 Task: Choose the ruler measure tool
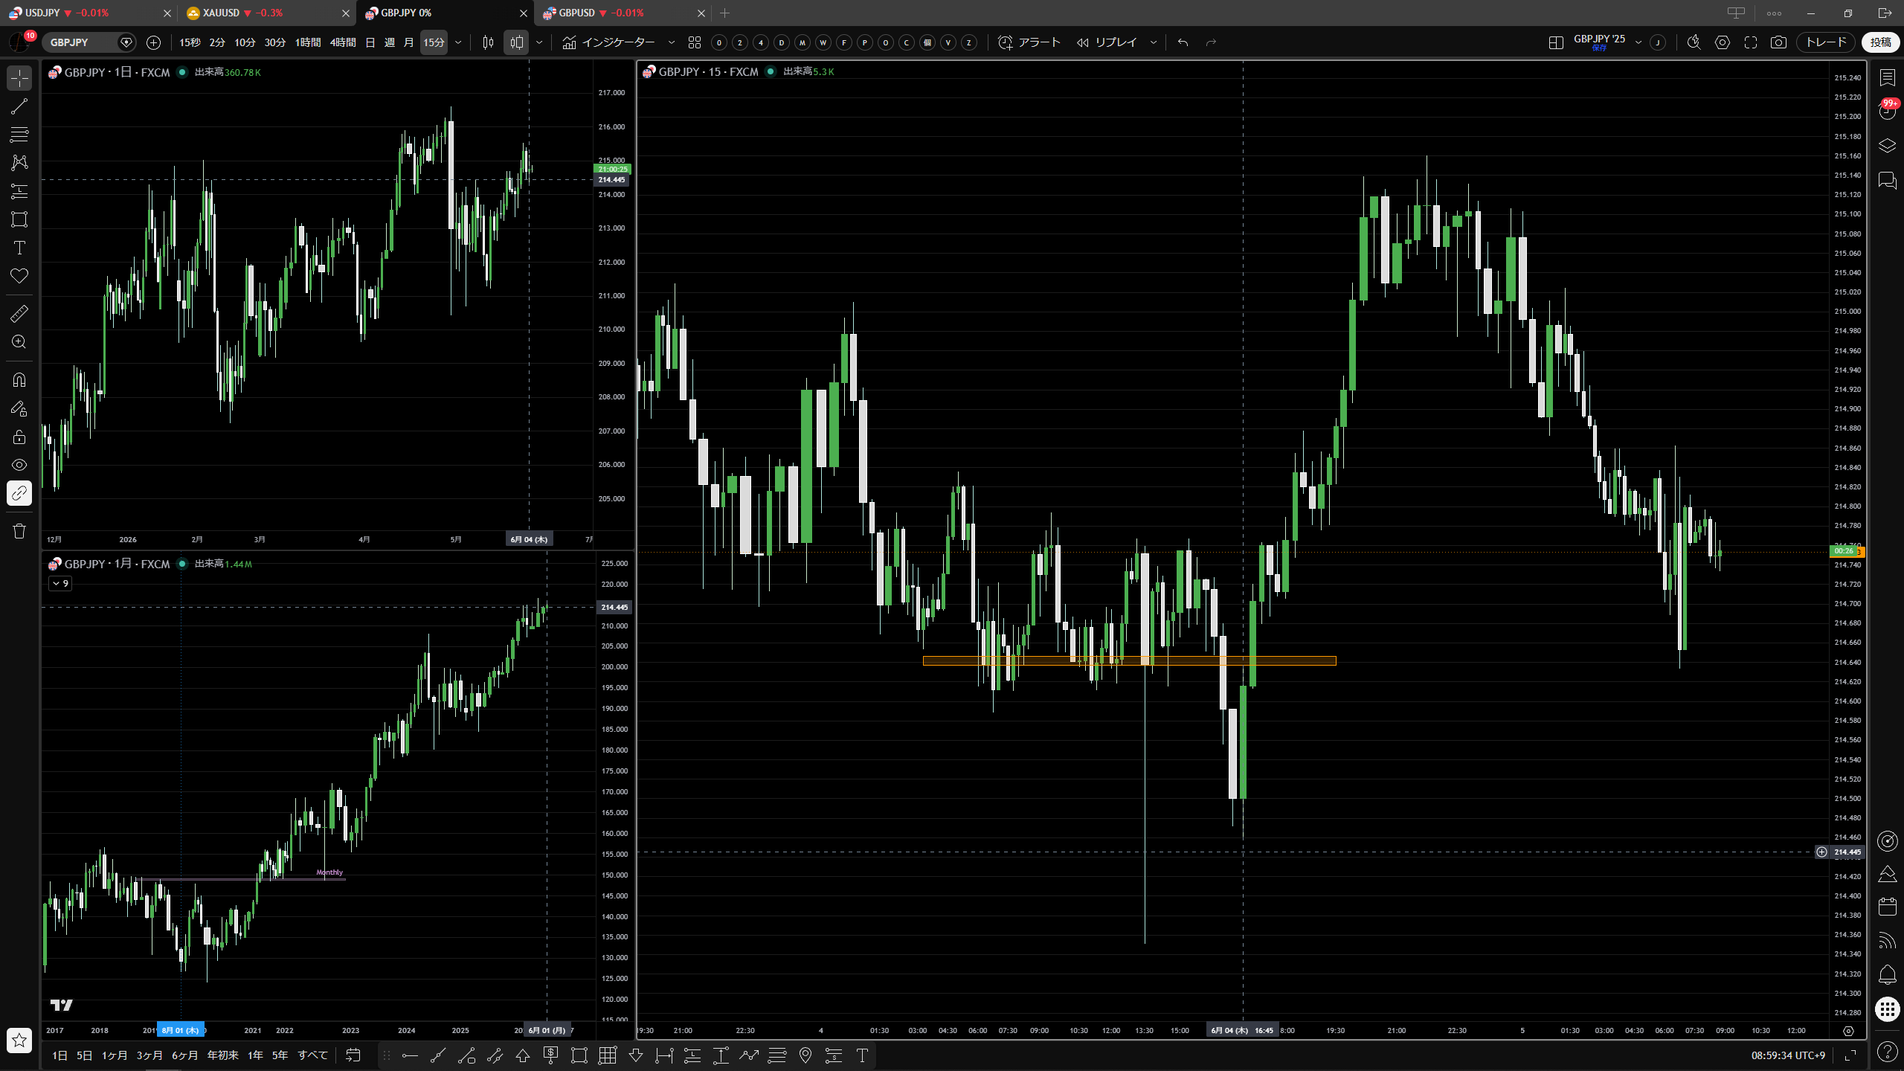pyautogui.click(x=19, y=314)
